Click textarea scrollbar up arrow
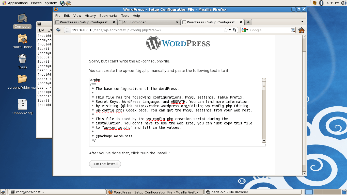347x195 pixels. tap(264, 80)
